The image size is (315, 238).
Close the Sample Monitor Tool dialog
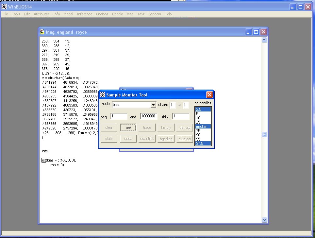(209, 95)
